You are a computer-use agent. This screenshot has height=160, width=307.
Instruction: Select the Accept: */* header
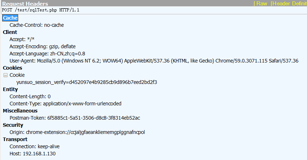(22, 39)
